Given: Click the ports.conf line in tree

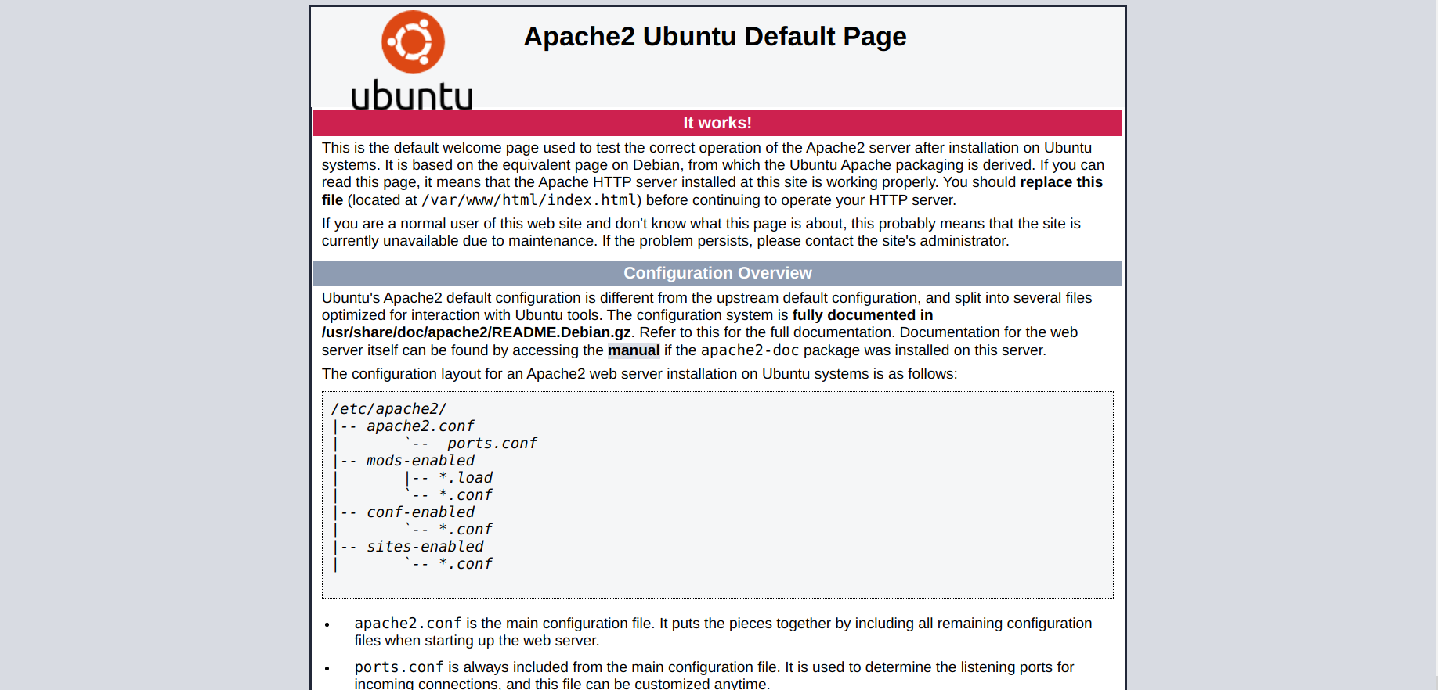Looking at the screenshot, I should coord(492,444).
